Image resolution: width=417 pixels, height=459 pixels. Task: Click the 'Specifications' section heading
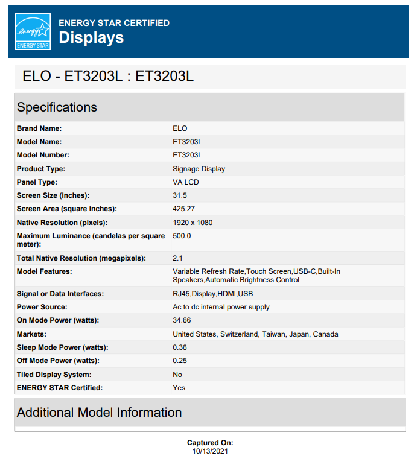click(57, 107)
